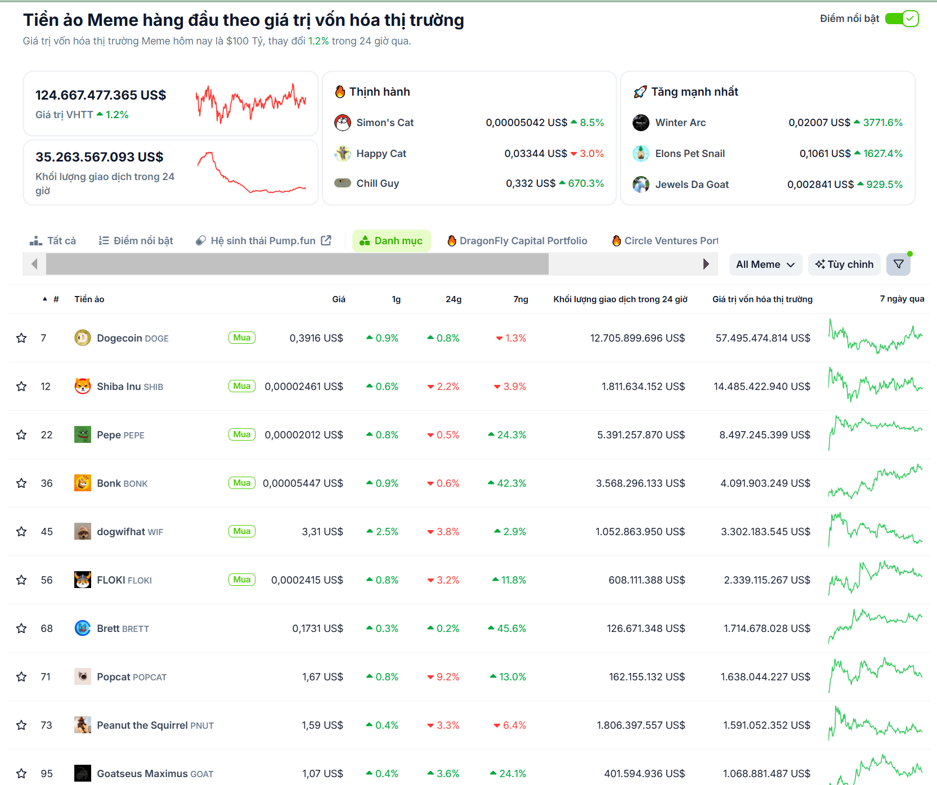
Task: Click the FLOKI coin icon
Action: 83,580
